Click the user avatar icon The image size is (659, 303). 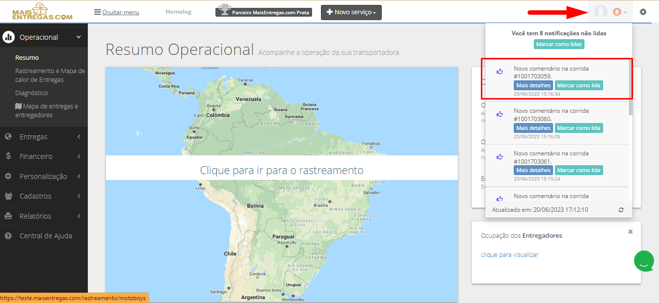pyautogui.click(x=601, y=11)
